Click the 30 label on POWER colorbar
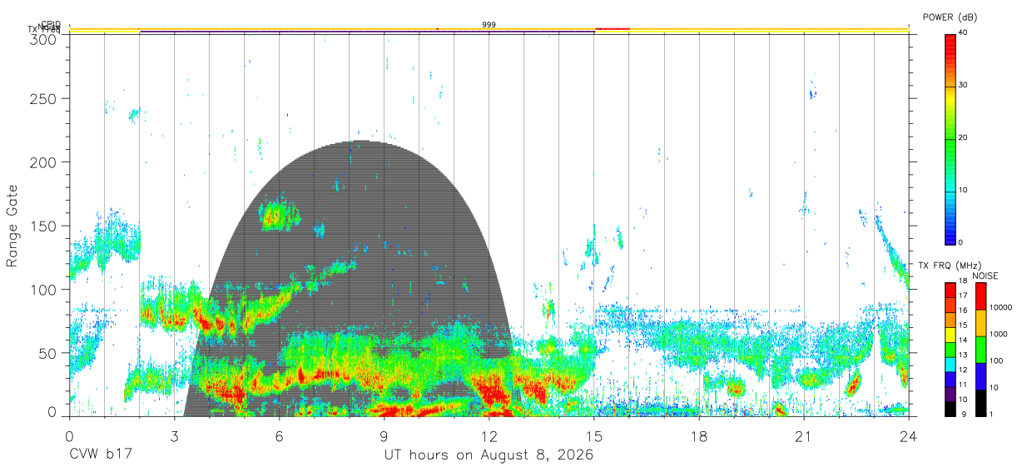This screenshot has height=472, width=1022. [x=965, y=85]
